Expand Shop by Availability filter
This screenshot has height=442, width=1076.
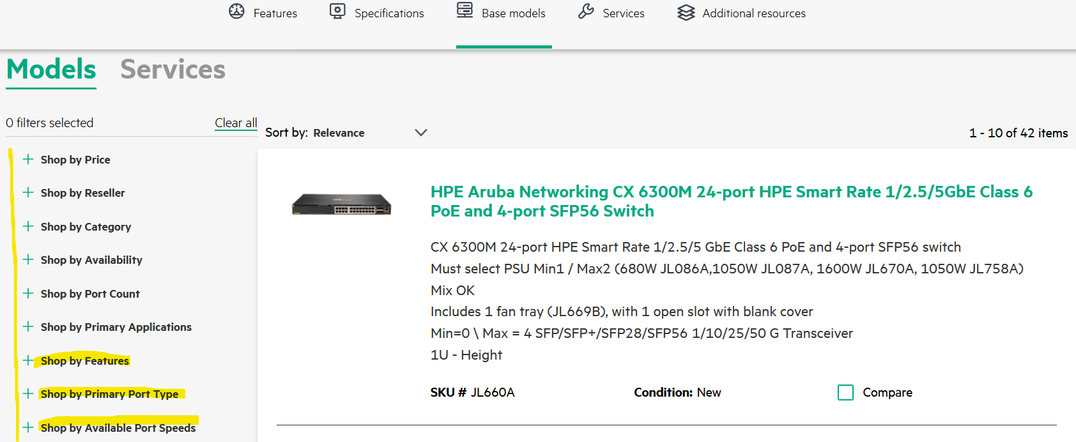(91, 260)
